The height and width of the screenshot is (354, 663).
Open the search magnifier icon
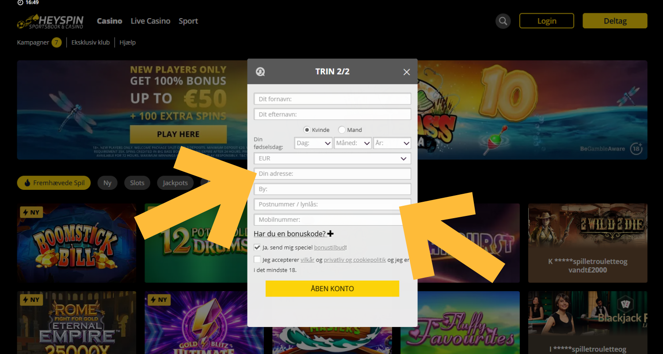tap(503, 21)
